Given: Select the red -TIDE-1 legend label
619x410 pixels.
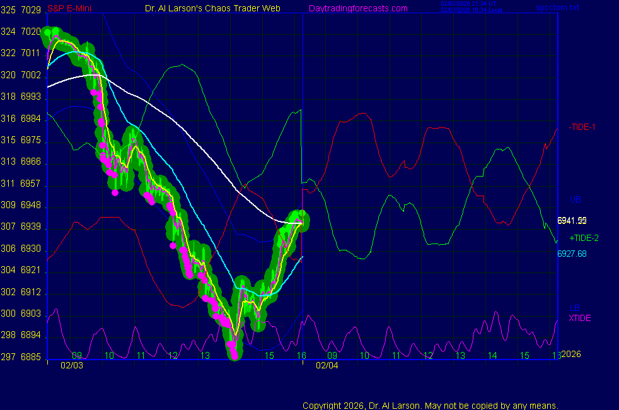Looking at the screenshot, I should click(582, 127).
